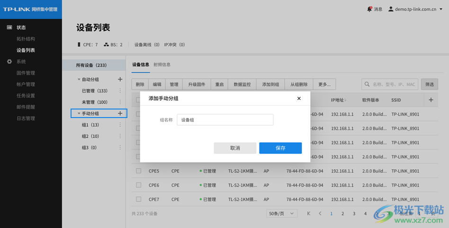The image size is (449, 228).
Task: Click the 筛选 filter button
Action: [x=430, y=84]
